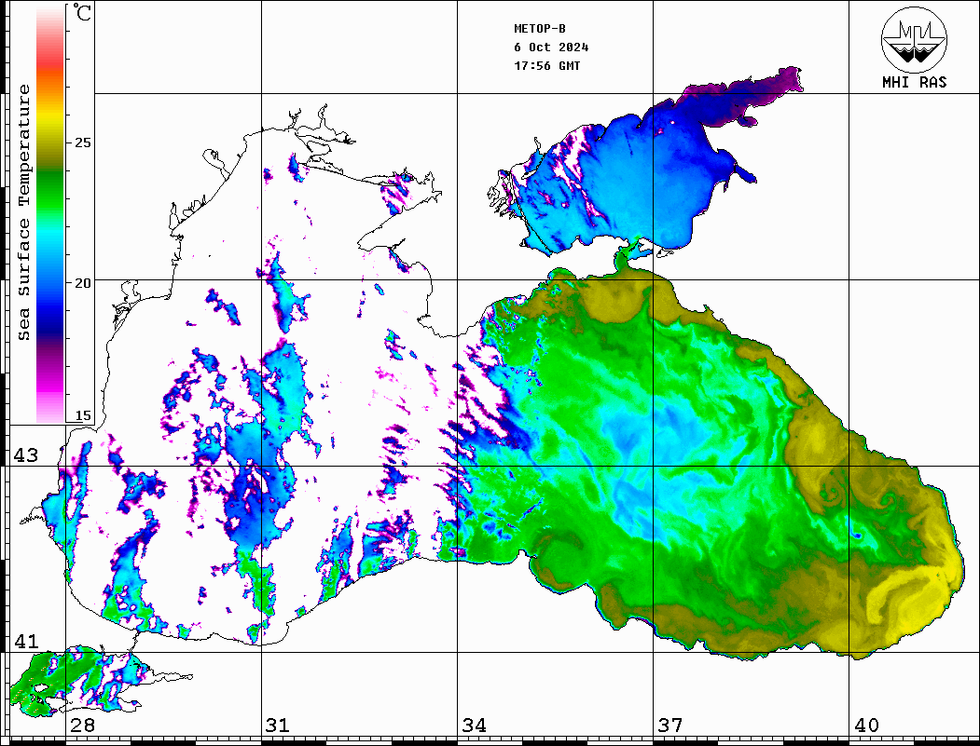
Task: Click the 15 mark on the temperature scale
Action: click(x=82, y=415)
